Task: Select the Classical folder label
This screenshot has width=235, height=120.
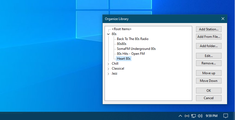Action: (x=118, y=68)
